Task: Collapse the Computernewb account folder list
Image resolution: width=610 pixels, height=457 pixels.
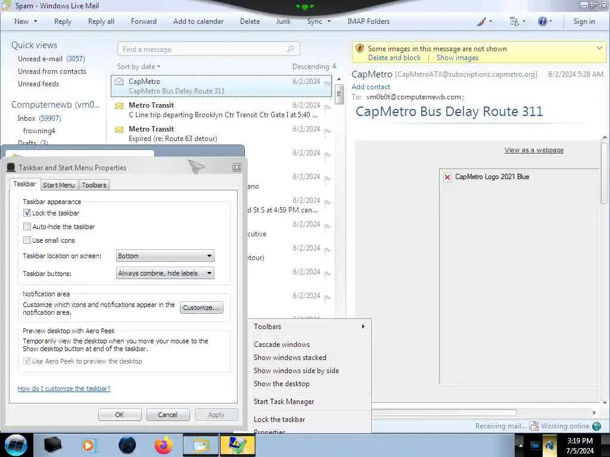Action: pyautogui.click(x=55, y=105)
